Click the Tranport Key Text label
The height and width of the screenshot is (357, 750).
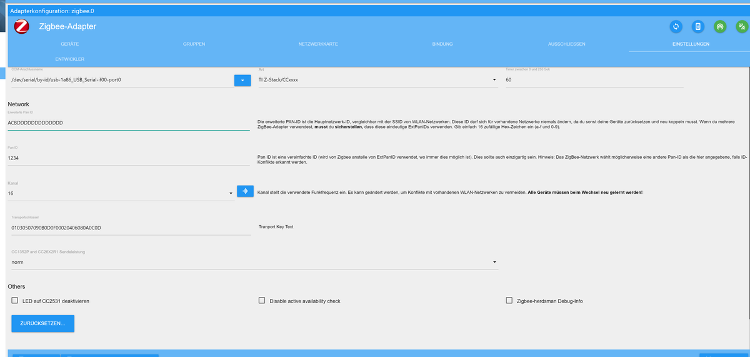(276, 227)
